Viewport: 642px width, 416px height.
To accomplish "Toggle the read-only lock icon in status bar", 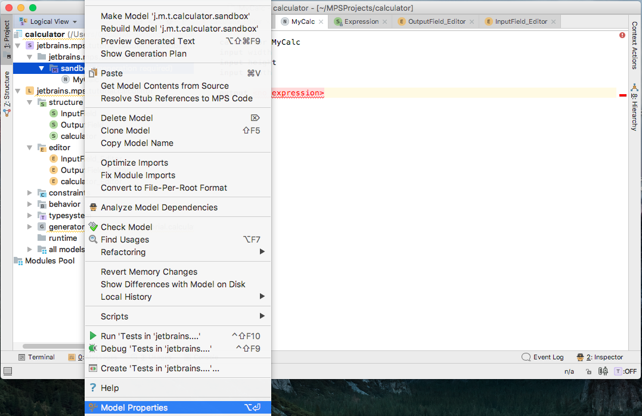I will (588, 371).
